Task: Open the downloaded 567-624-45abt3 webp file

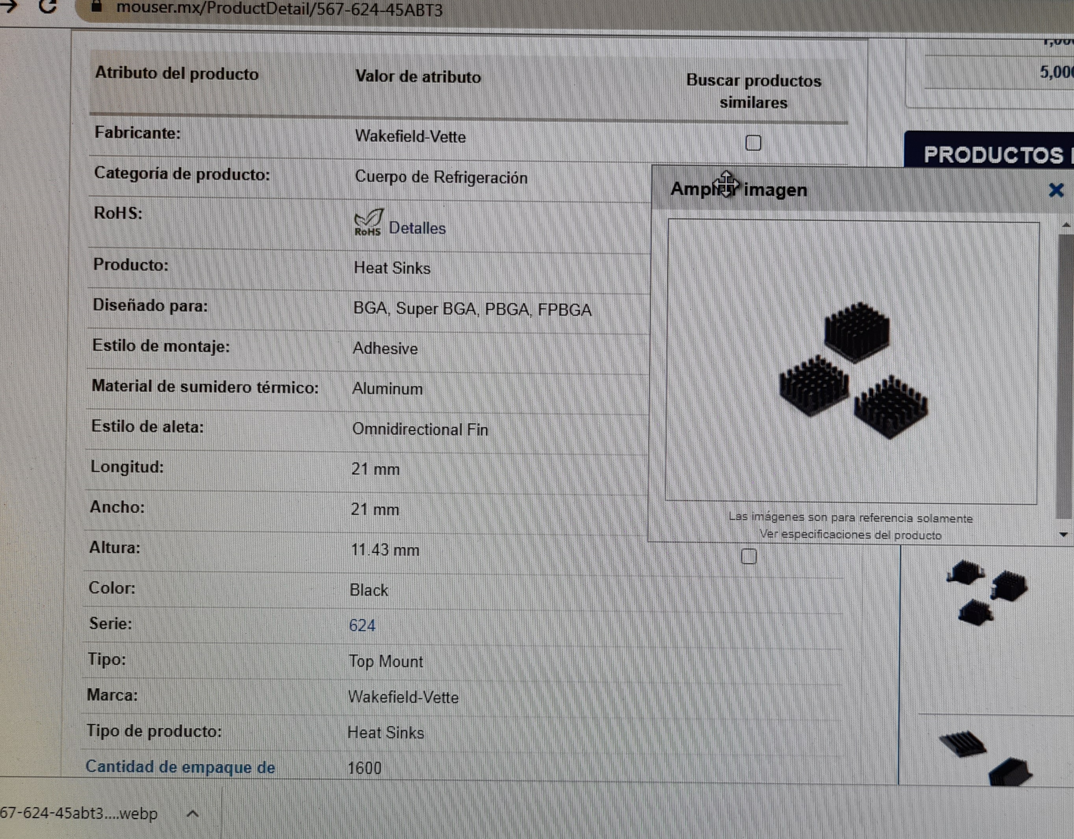Action: [79, 813]
